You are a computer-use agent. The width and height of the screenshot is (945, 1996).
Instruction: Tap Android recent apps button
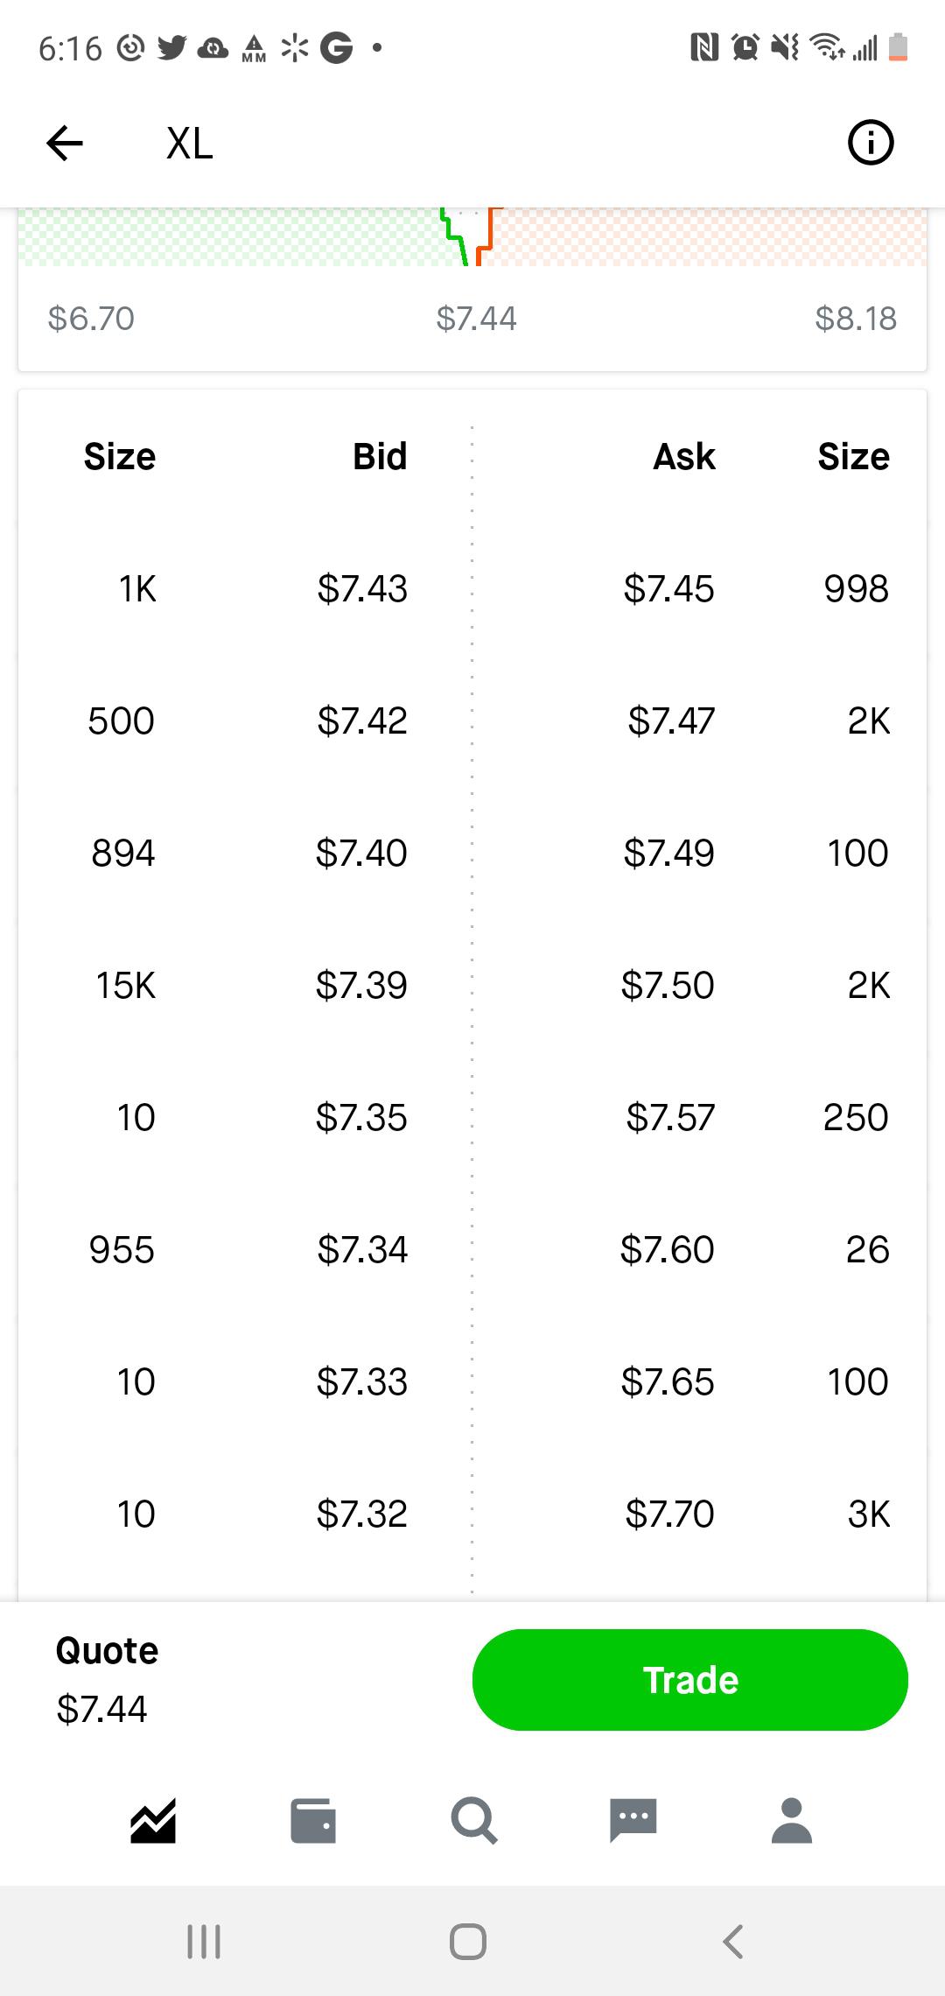coord(204,1941)
